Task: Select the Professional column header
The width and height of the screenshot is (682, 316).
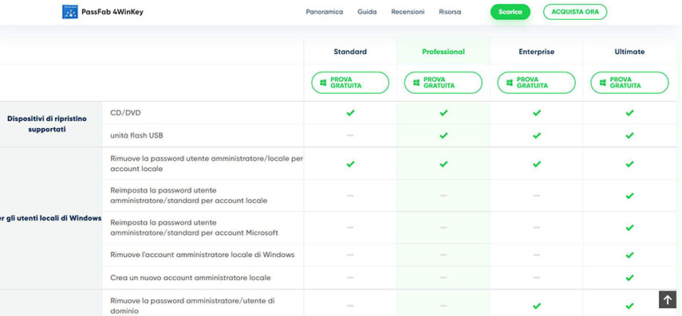Action: (443, 52)
